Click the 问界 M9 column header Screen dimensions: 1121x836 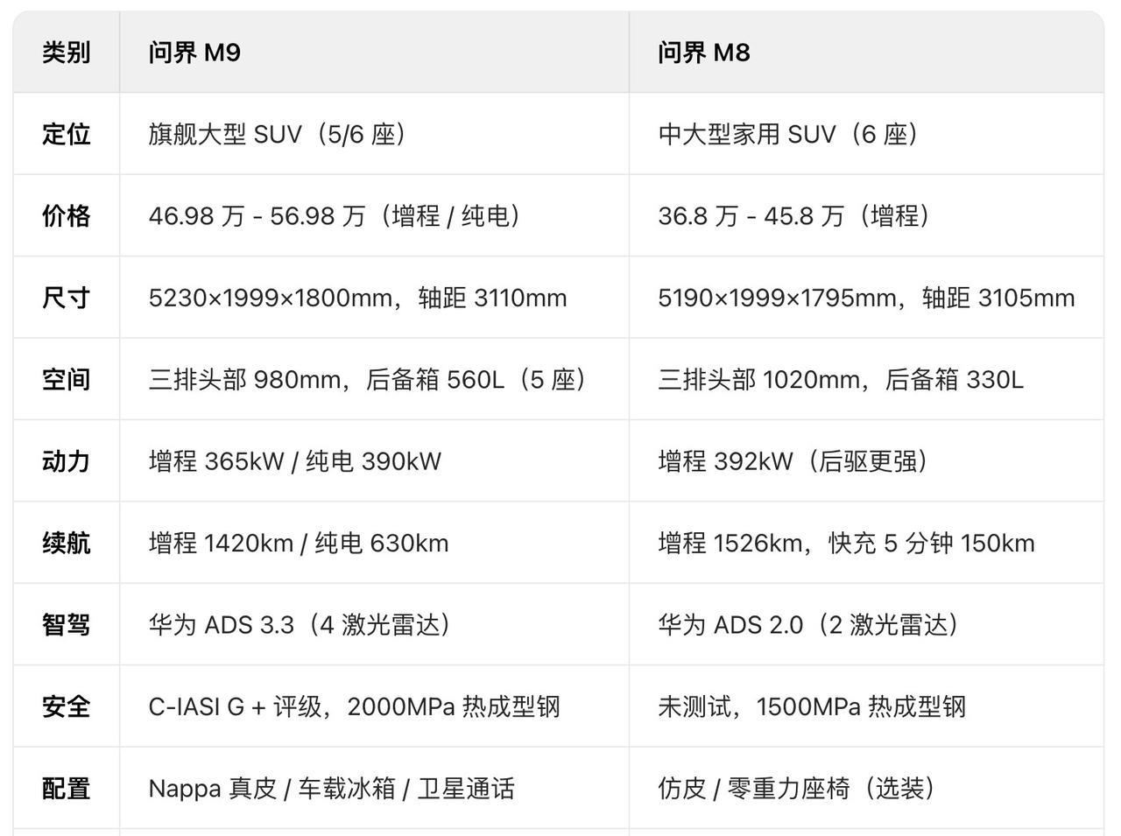point(374,53)
